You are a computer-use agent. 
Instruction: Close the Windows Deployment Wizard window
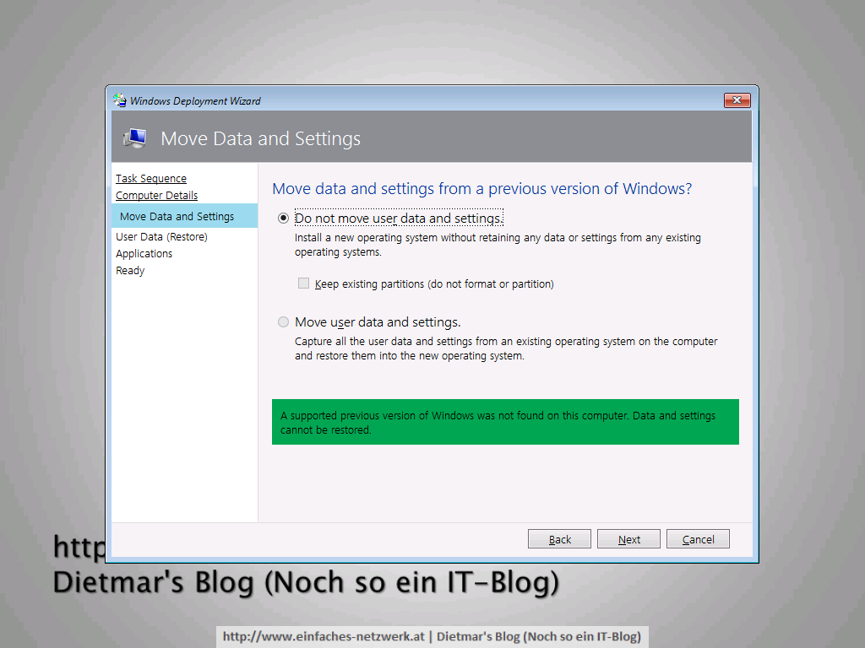click(737, 100)
